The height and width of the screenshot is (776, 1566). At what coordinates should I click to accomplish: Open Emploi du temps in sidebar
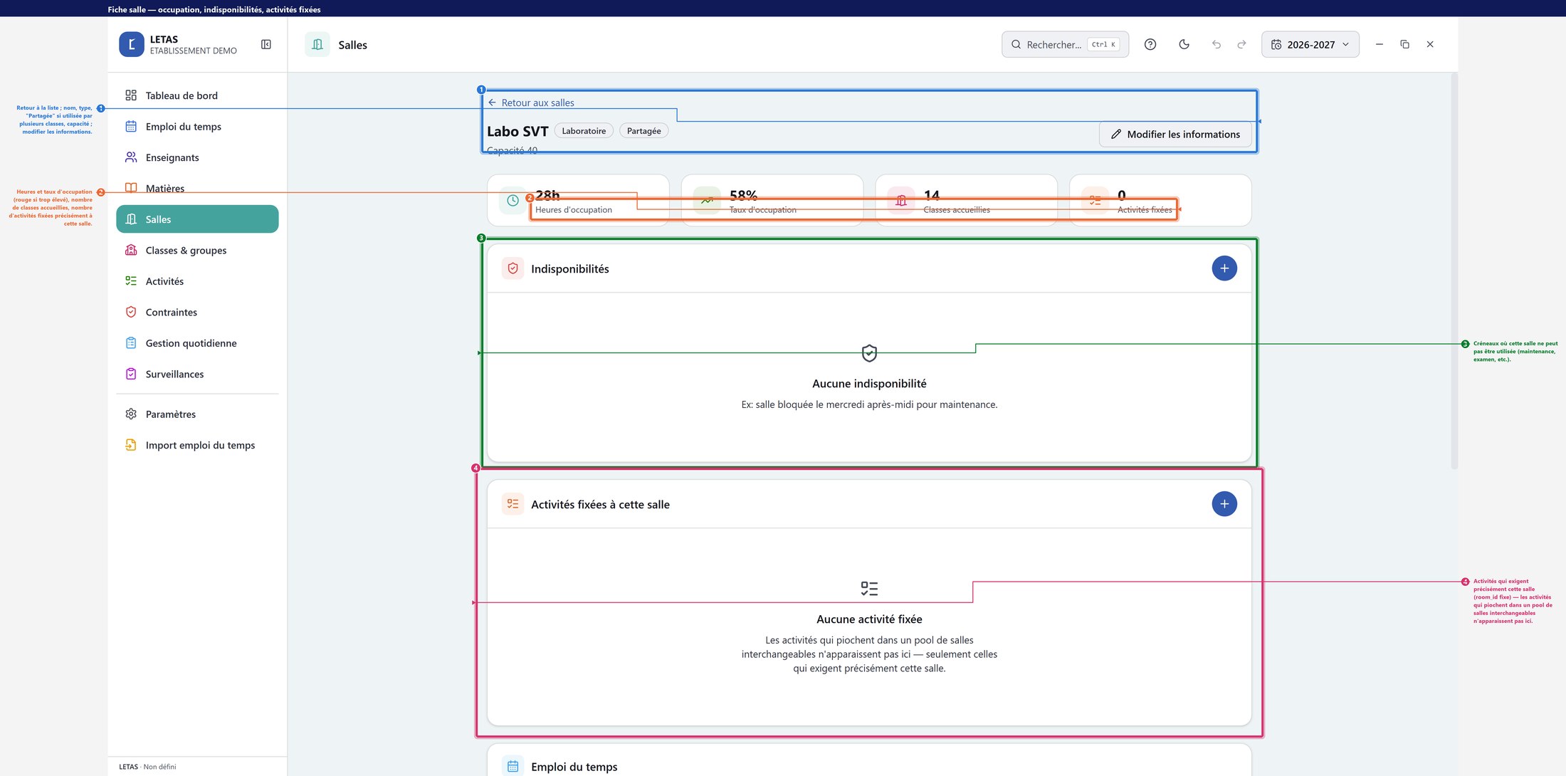click(x=197, y=127)
